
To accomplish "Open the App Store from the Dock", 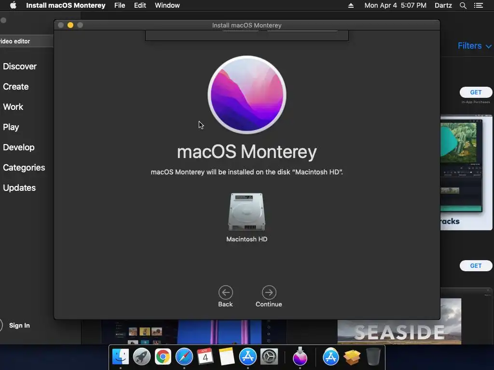I will [248, 357].
